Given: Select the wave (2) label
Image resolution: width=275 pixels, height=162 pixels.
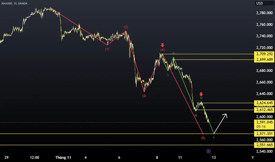Looking at the screenshot, I should 126,27.
